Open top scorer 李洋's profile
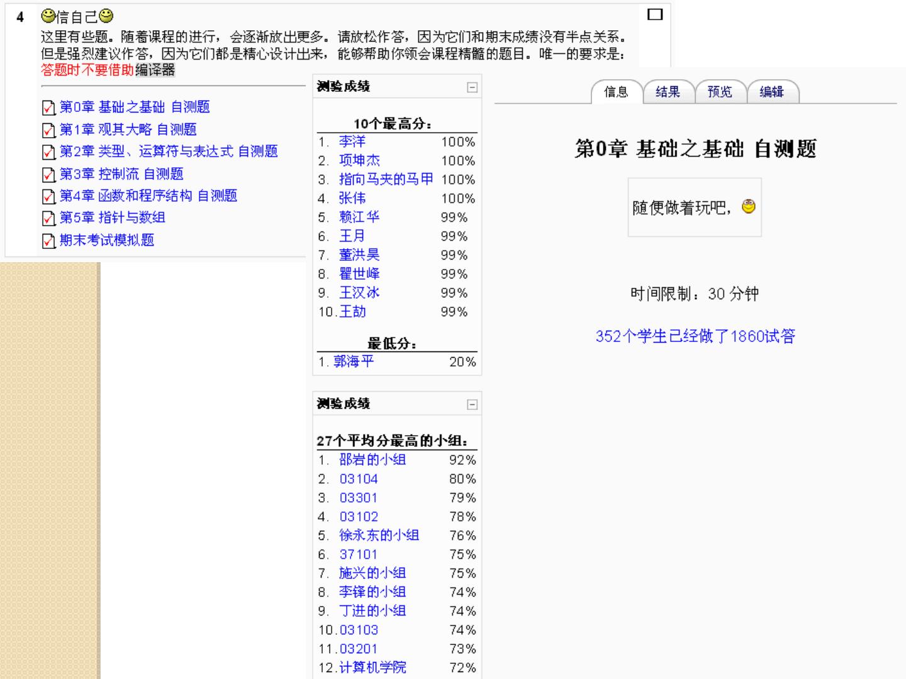This screenshot has width=906, height=679. [352, 141]
